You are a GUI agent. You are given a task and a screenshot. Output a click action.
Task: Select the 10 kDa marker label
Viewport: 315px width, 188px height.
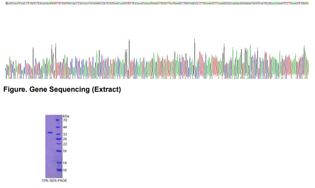coord(65,170)
